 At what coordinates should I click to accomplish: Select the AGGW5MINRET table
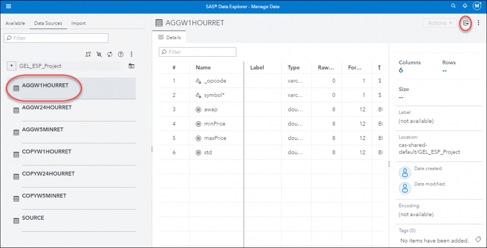[71, 132]
